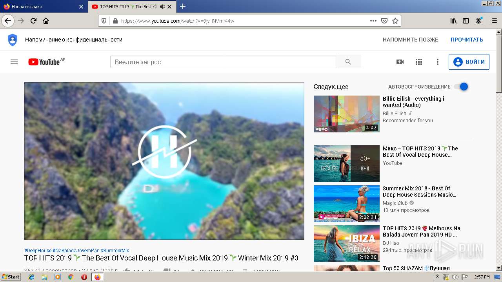Switch to the Новая вкладка tab

click(44, 7)
